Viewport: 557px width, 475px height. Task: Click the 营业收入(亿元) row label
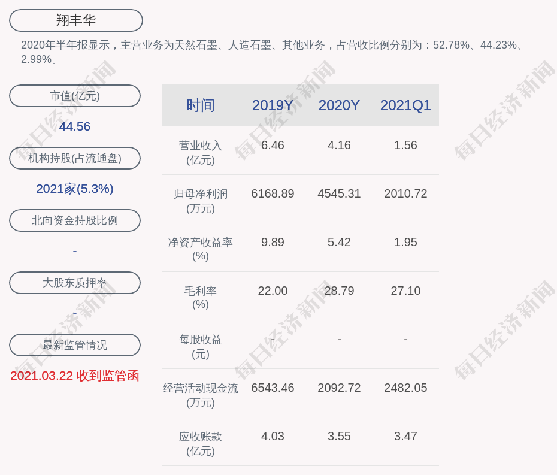[x=200, y=152]
